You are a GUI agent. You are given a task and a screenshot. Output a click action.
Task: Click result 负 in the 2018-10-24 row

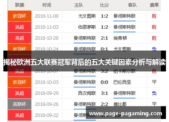click(x=154, y=49)
